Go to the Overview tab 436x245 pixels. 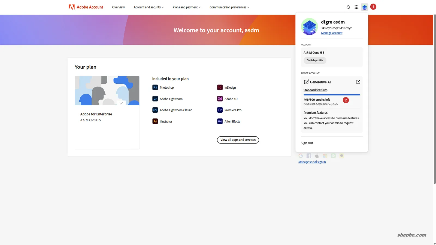pyautogui.click(x=118, y=7)
